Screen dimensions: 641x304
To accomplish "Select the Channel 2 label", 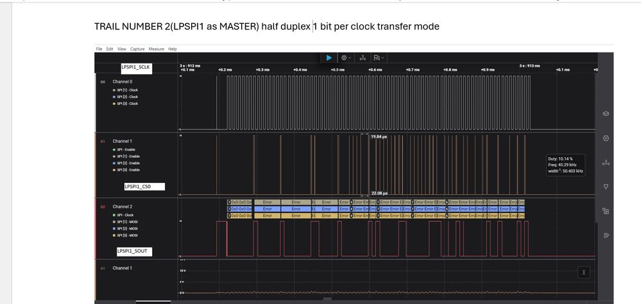I will (122, 207).
